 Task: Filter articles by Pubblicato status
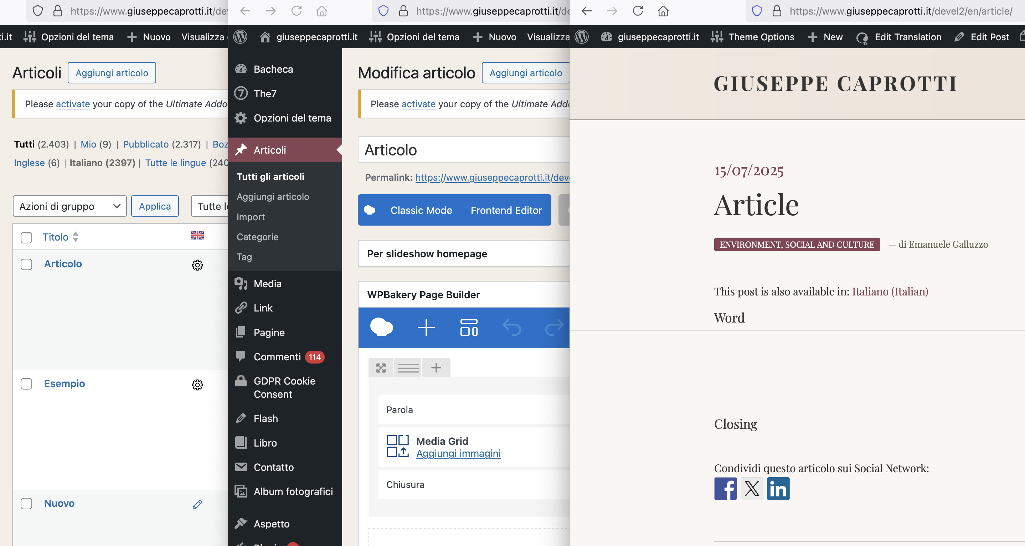(x=146, y=144)
